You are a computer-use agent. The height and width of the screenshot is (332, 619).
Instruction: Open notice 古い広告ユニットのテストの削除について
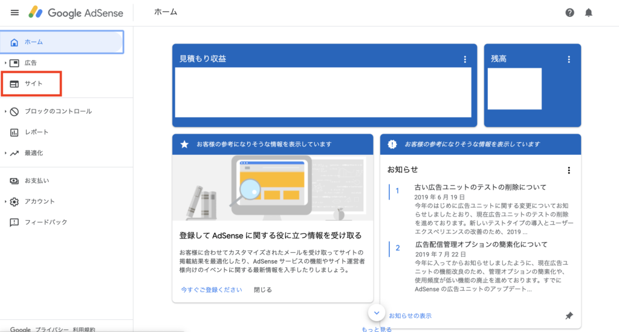(480, 187)
